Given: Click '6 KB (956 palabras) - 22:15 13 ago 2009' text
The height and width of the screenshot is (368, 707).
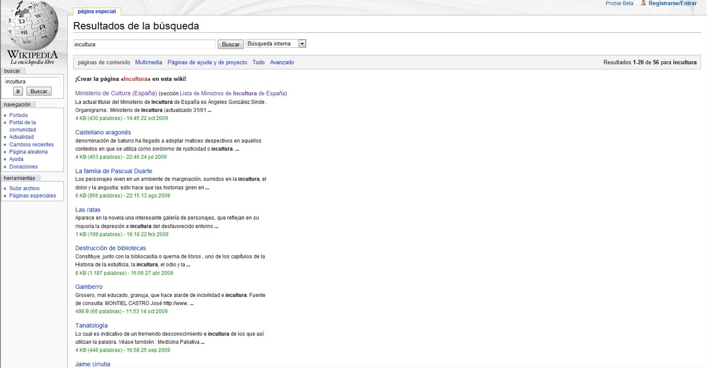Looking at the screenshot, I should 122,196.
